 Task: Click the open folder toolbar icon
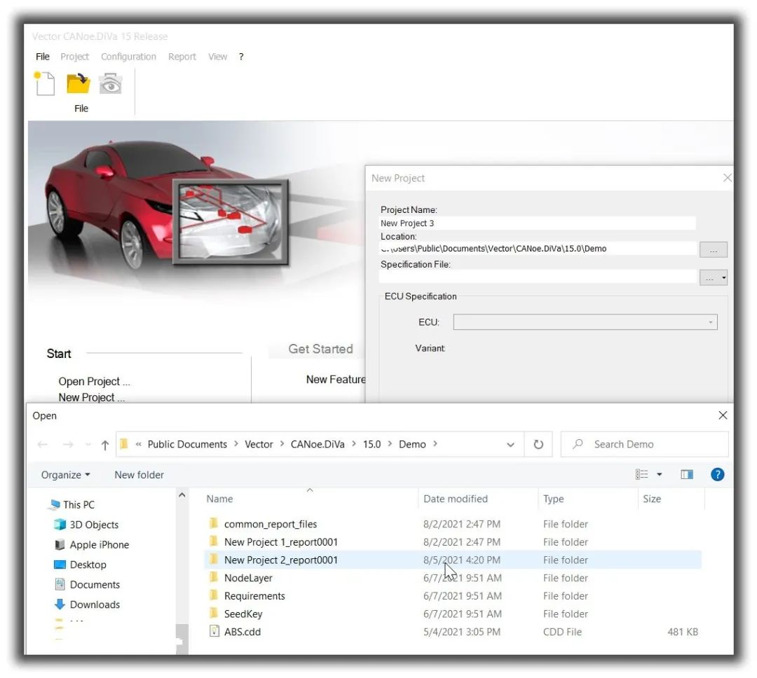click(x=79, y=83)
